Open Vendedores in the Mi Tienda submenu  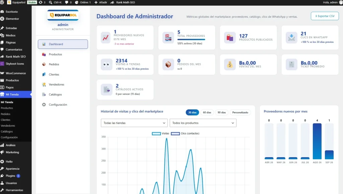click(x=8, y=126)
